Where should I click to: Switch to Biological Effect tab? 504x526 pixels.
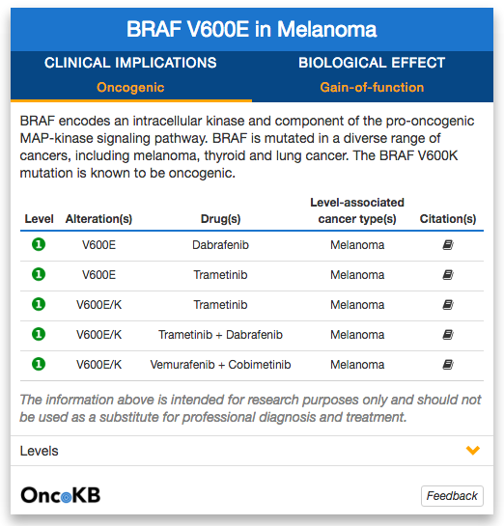(372, 63)
